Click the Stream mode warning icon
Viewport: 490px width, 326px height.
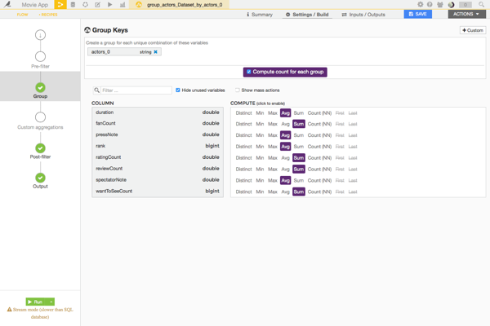[9, 310]
